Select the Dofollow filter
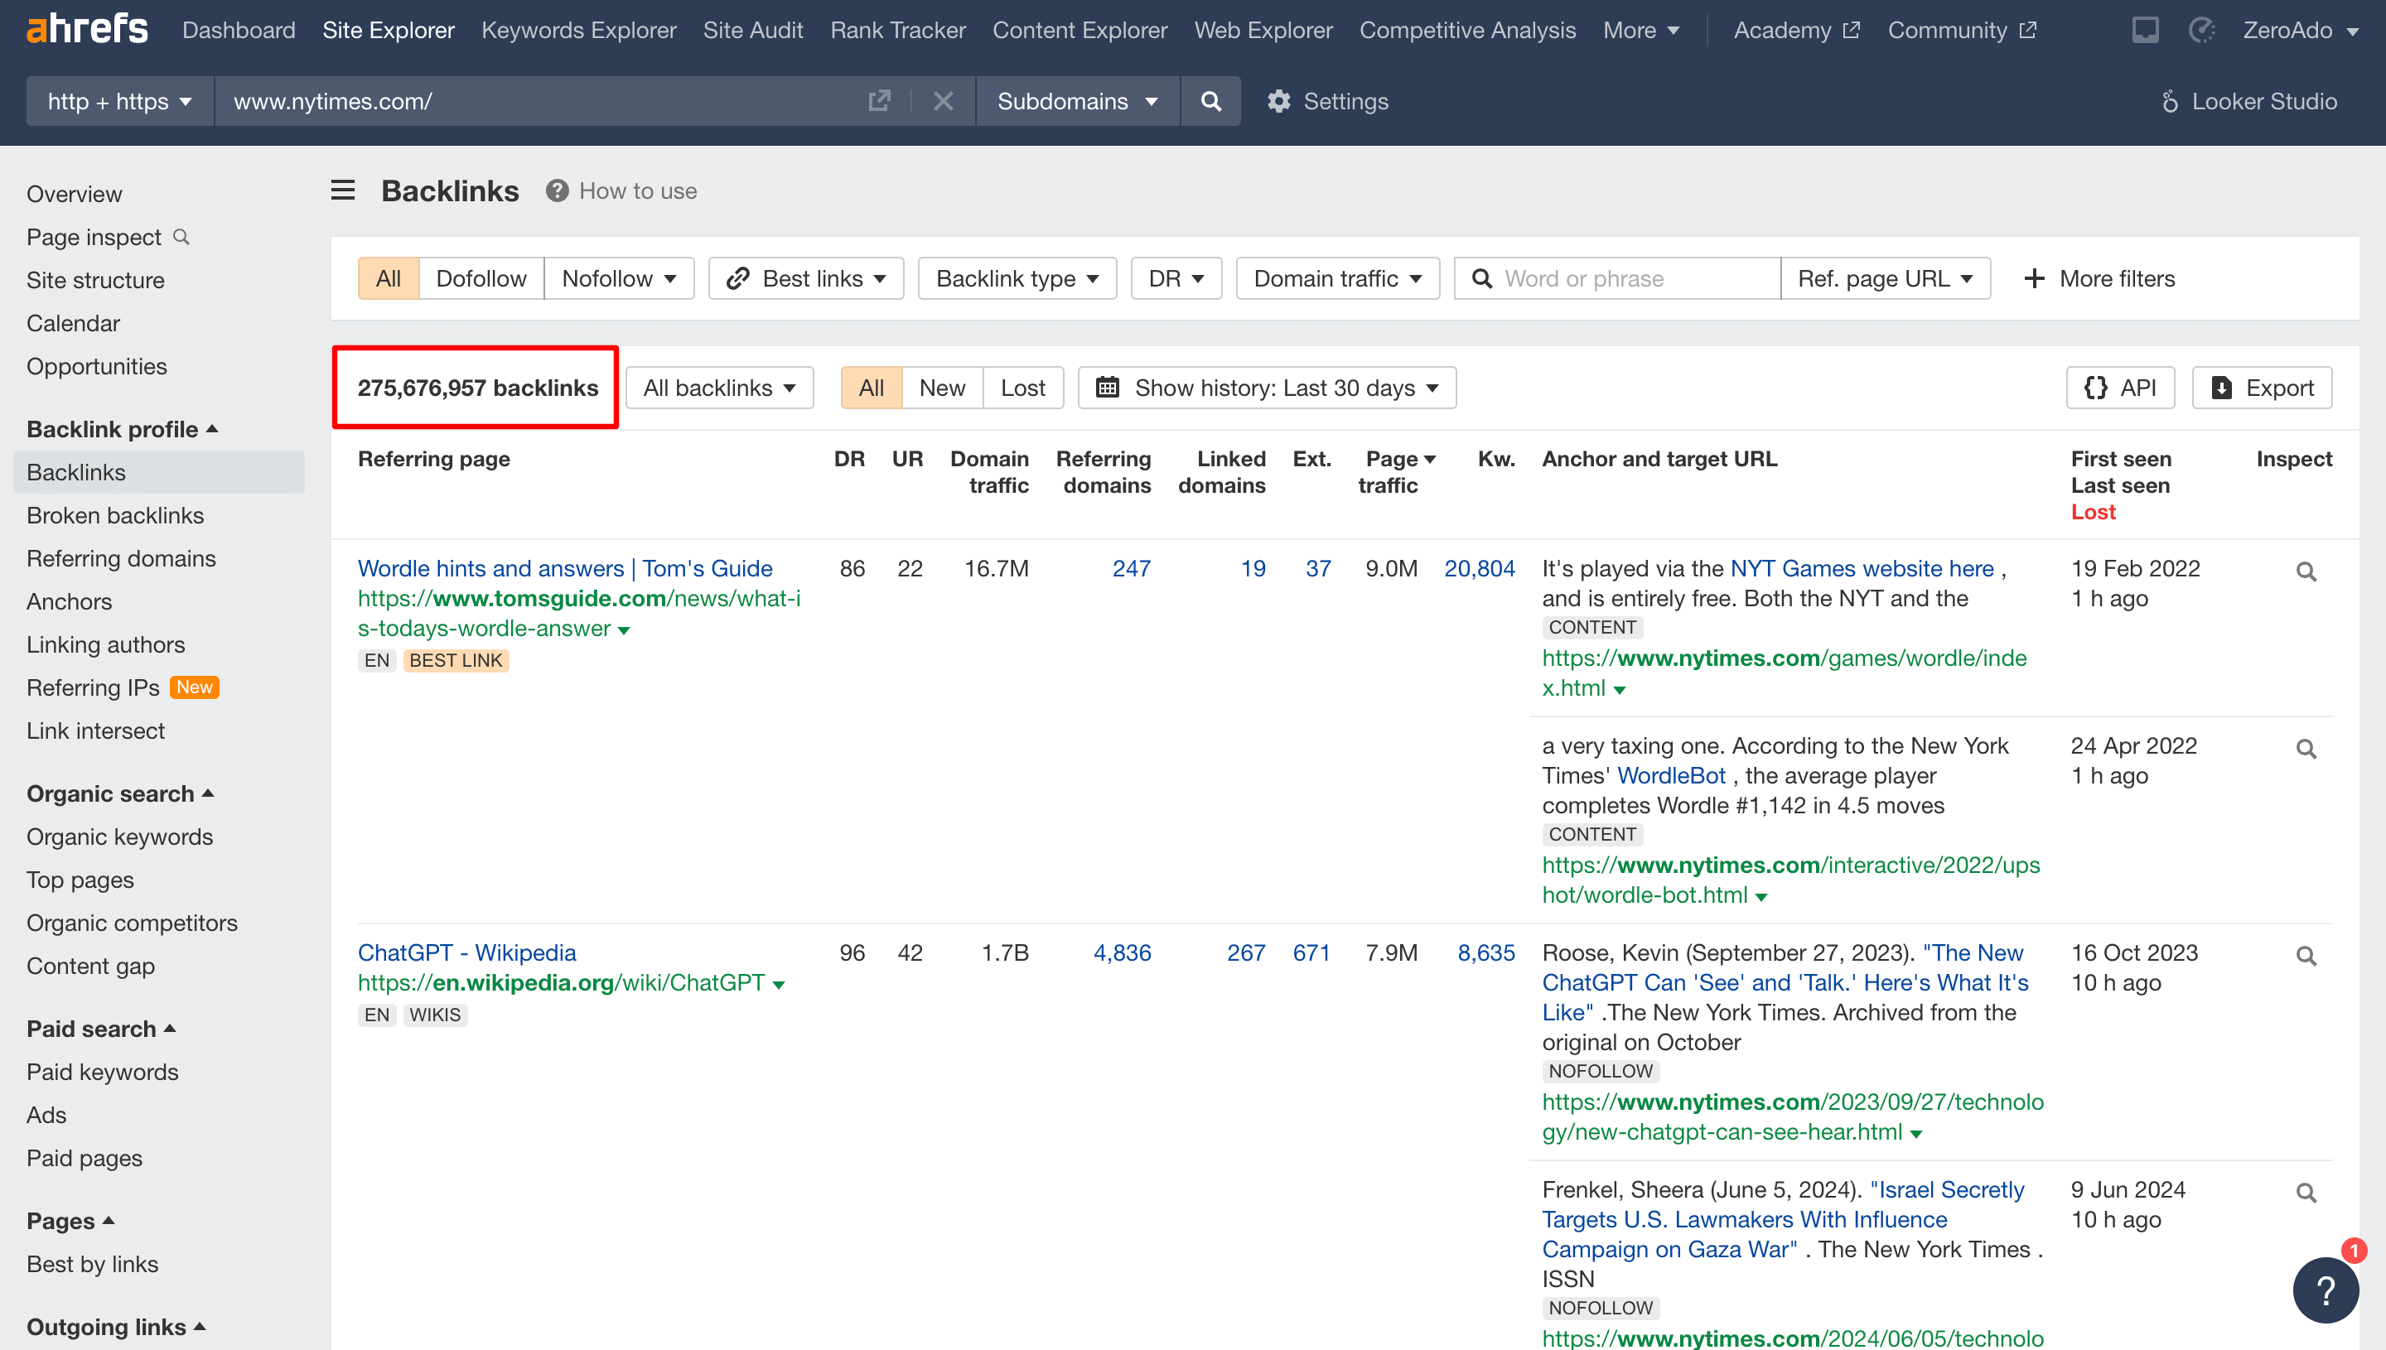Screen dimensions: 2386x1350 [481, 278]
